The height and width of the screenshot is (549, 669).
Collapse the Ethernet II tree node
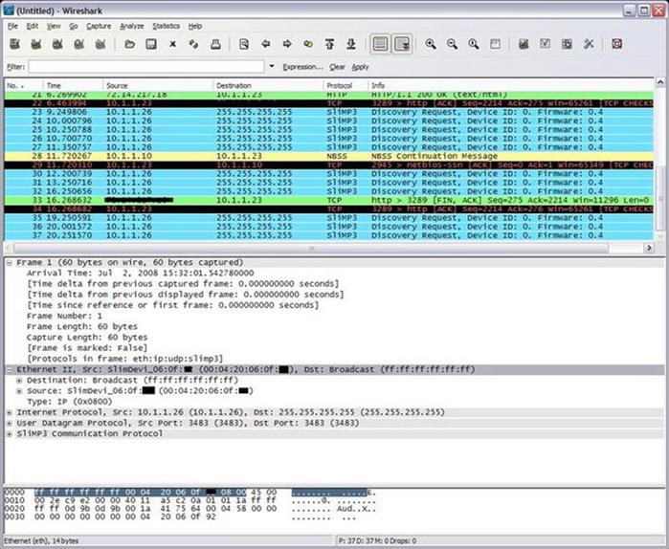9,369
